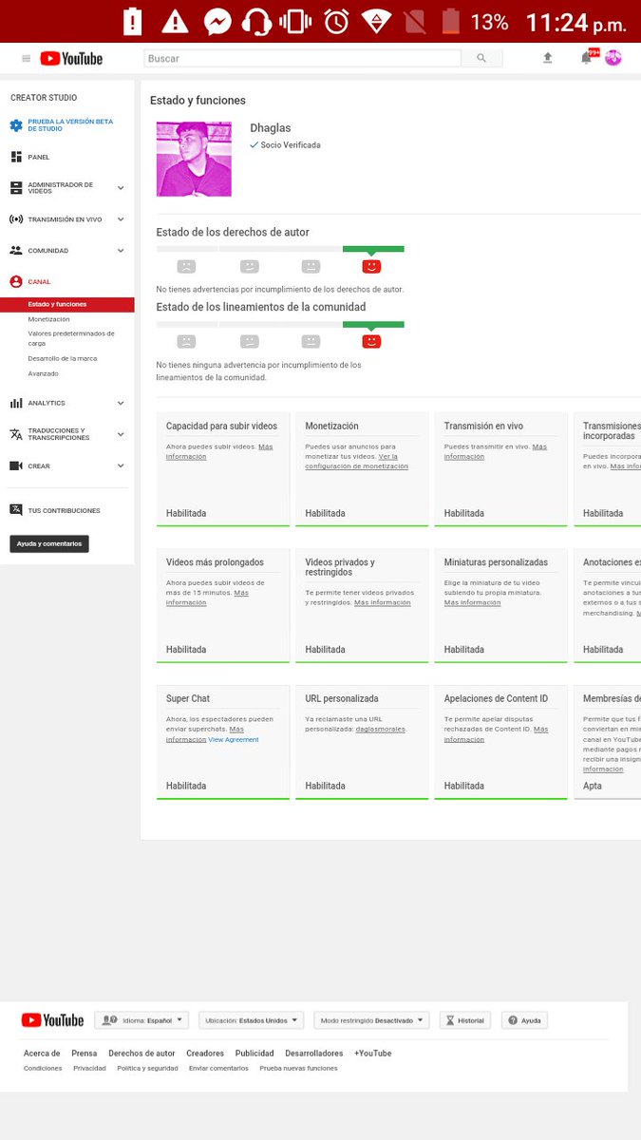Viewport: 641px width, 1140px height.
Task: Click daglasmorales custom URL link
Action: click(x=381, y=730)
